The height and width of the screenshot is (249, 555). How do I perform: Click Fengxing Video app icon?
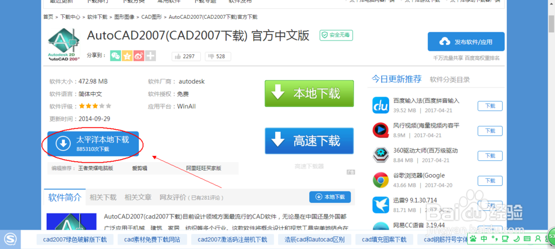[381, 130]
